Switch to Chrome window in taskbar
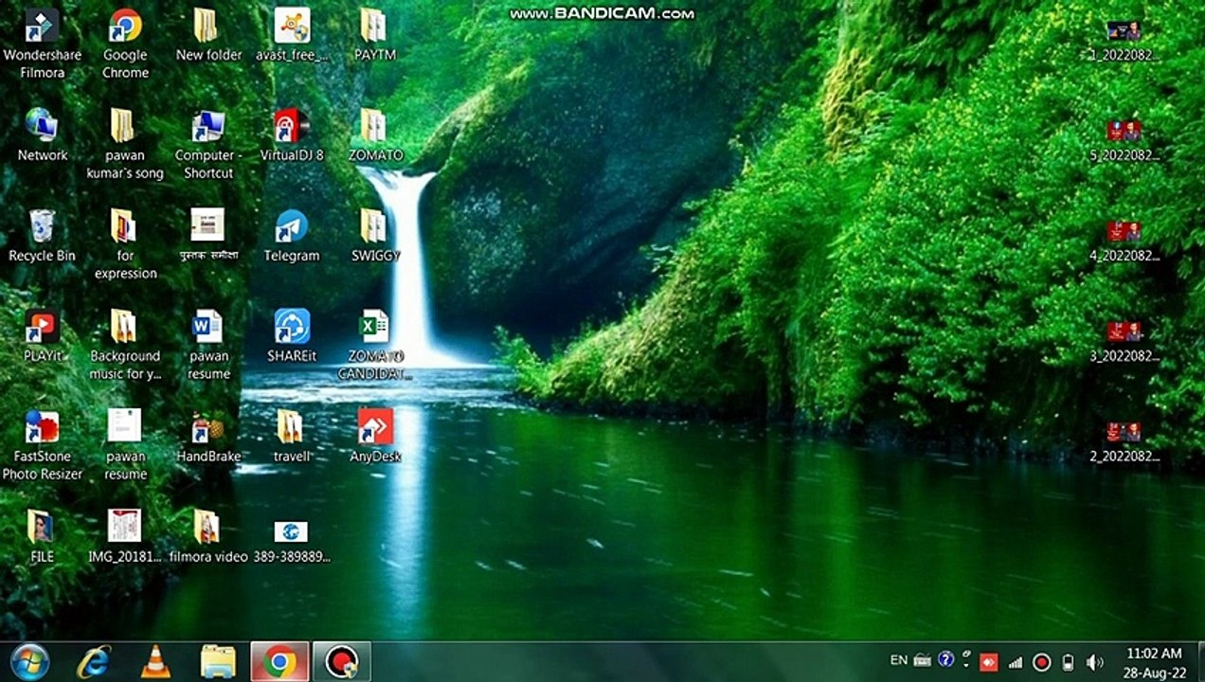Image resolution: width=1205 pixels, height=682 pixels. pyautogui.click(x=279, y=661)
